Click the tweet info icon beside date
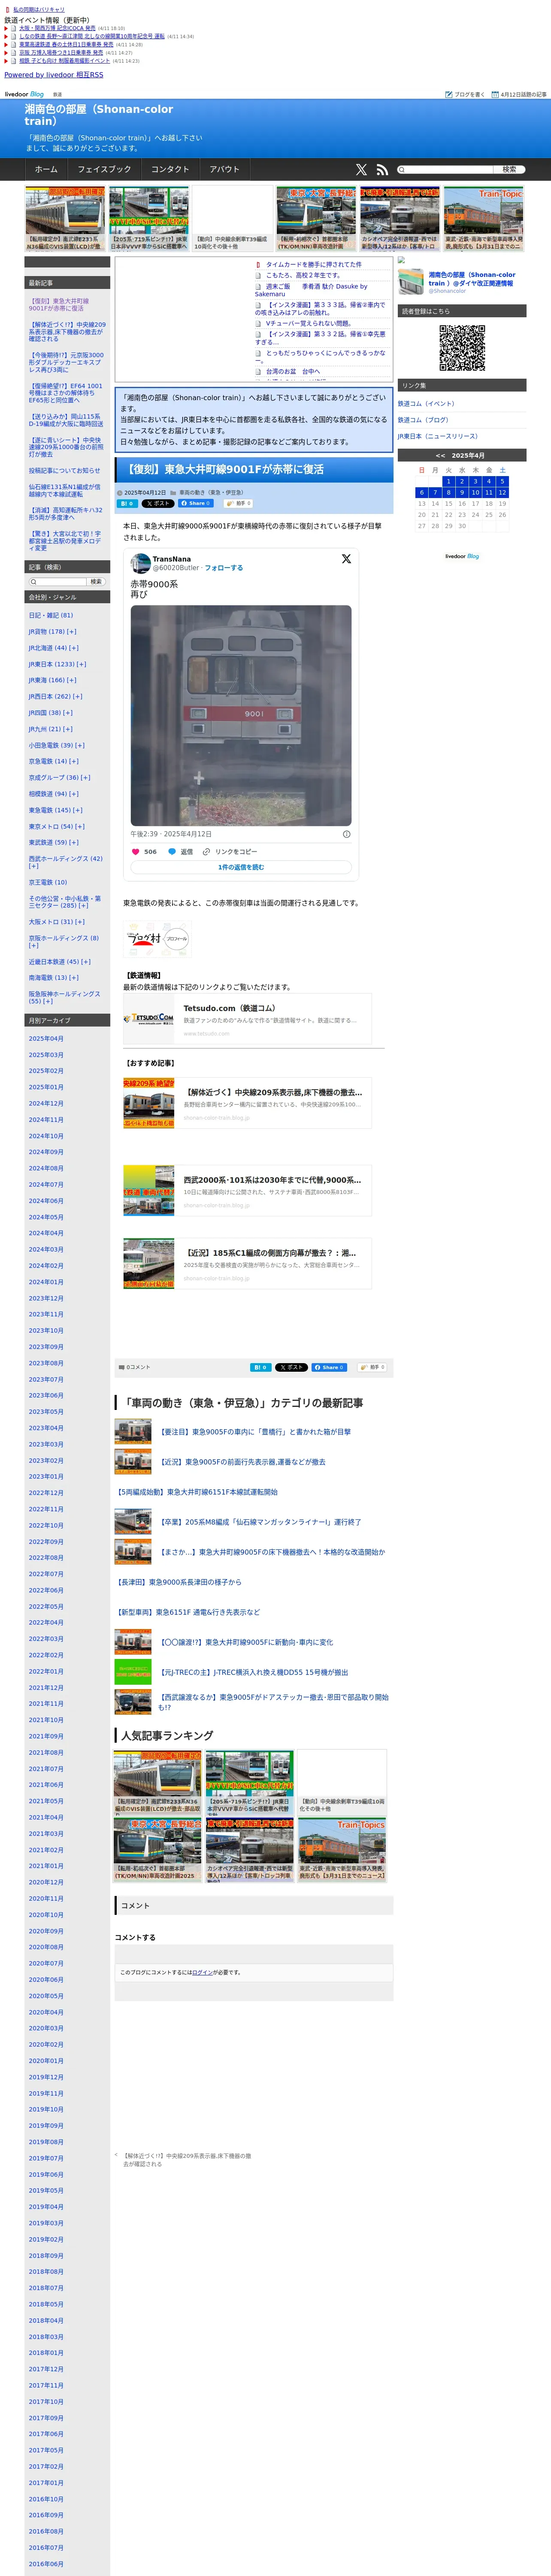The width and height of the screenshot is (551, 2576). 347,834
